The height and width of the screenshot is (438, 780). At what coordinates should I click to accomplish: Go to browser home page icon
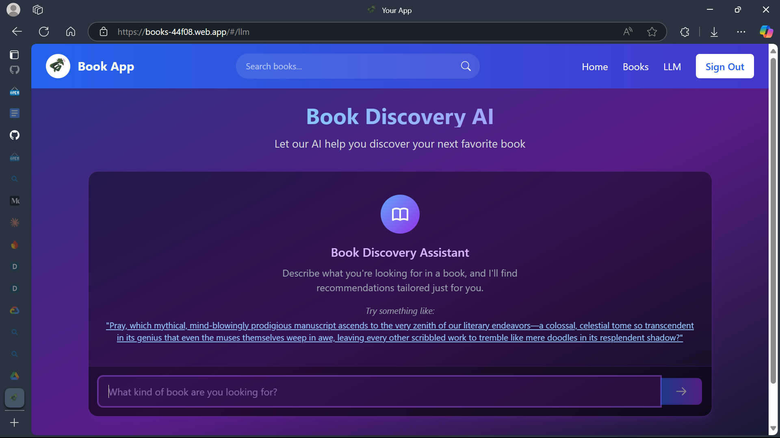point(71,32)
